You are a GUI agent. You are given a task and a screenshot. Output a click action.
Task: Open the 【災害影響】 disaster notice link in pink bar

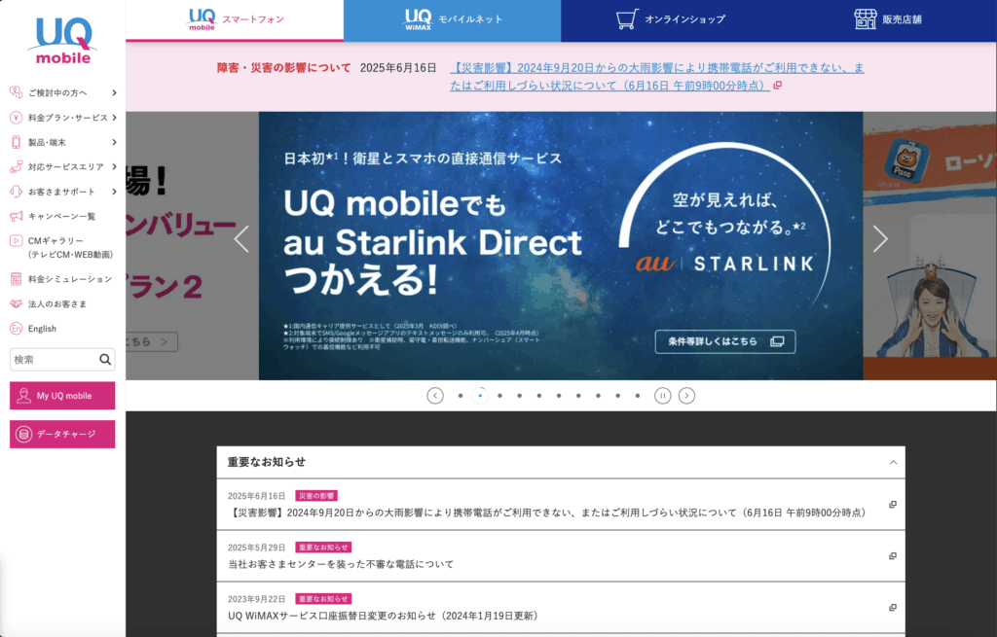click(x=657, y=77)
